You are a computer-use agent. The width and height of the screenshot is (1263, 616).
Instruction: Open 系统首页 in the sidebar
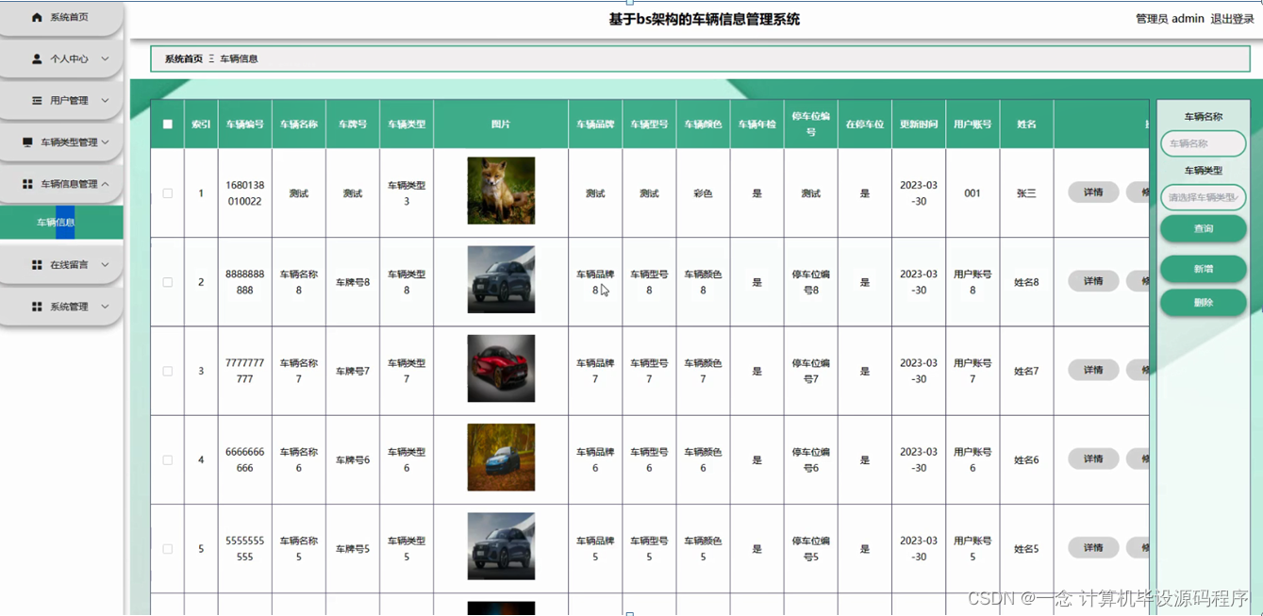point(61,17)
